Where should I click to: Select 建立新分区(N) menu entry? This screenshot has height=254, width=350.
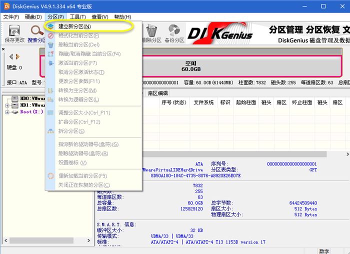coord(93,26)
